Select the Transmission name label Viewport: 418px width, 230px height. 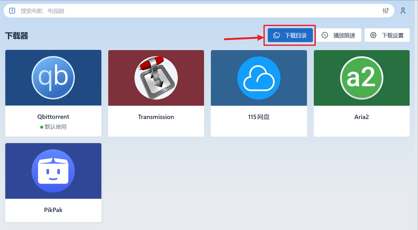(156, 117)
